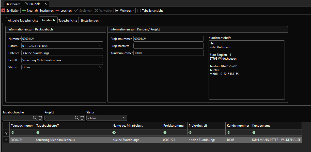Expand the row 00001/24 with its triangle

point(6,140)
